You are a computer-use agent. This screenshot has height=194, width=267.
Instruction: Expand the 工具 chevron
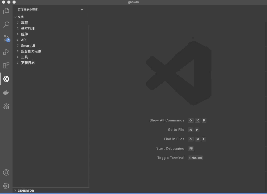pyautogui.click(x=17, y=57)
